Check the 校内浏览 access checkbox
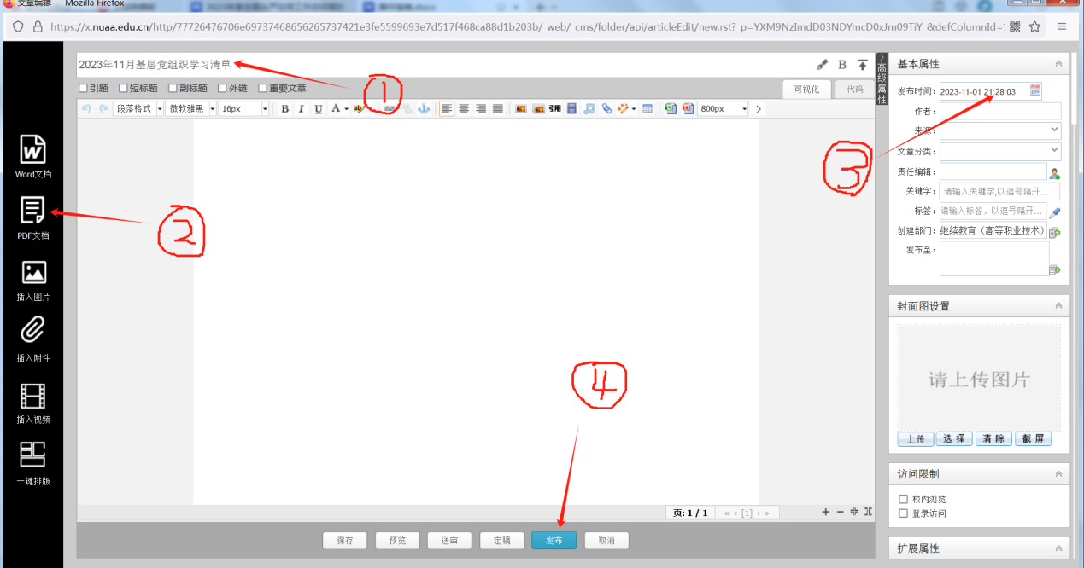This screenshot has height=568, width=1084. click(x=903, y=499)
